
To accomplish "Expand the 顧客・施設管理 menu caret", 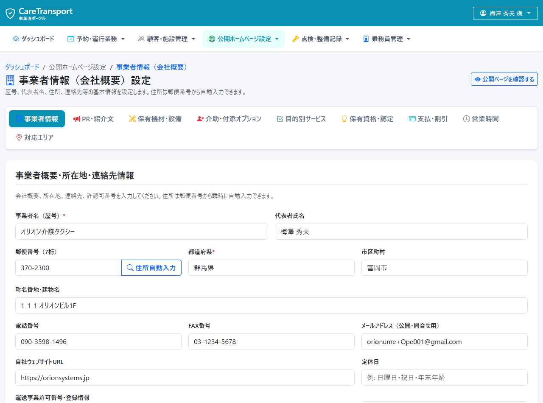I will 193,39.
